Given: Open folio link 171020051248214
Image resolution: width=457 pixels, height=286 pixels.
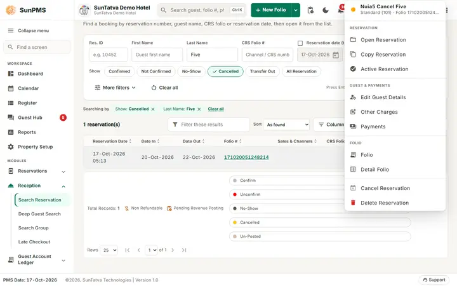Looking at the screenshot, I should click(246, 158).
